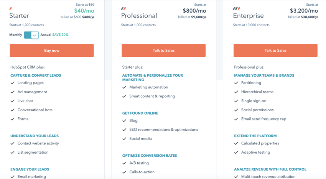Open the Capture & Convert Leads heading

pos(36,75)
